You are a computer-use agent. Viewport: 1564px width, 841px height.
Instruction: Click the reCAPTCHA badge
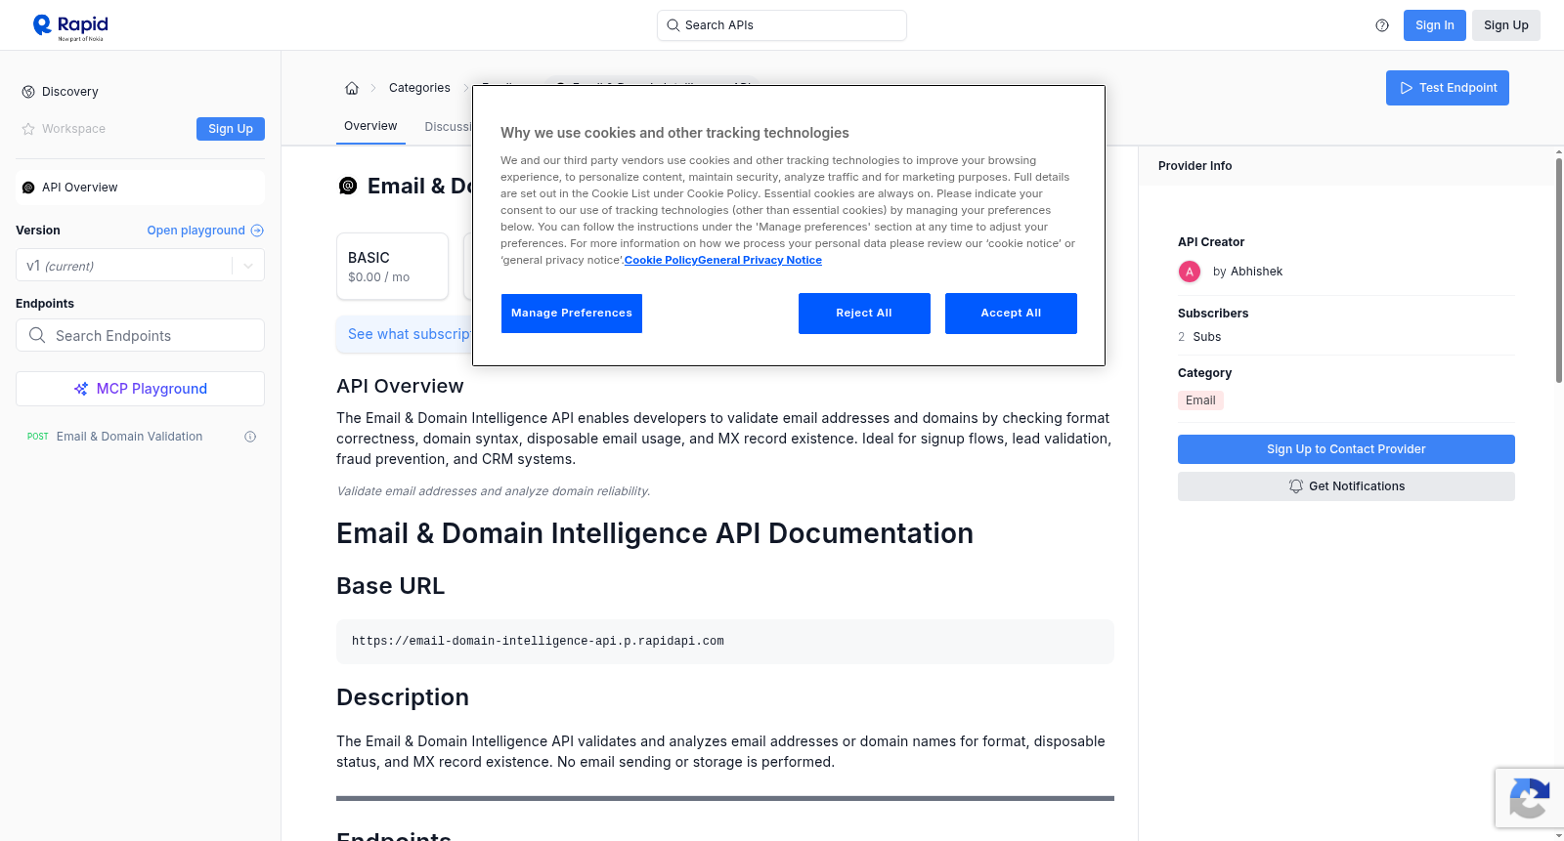(x=1529, y=798)
